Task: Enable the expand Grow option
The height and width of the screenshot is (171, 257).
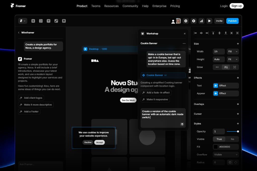Action: [x=235, y=67]
